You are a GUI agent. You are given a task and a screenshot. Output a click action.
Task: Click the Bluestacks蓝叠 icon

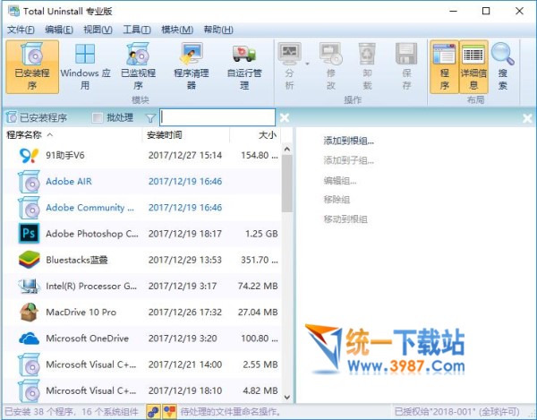(30, 260)
